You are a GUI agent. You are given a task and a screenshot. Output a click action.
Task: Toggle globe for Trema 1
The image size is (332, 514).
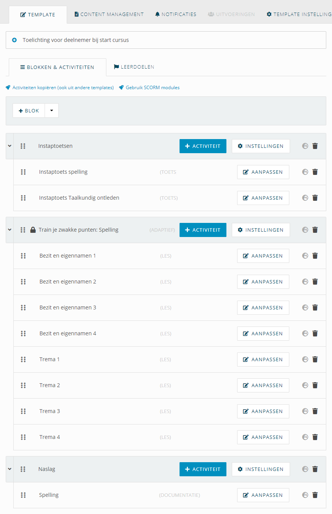[x=305, y=359]
